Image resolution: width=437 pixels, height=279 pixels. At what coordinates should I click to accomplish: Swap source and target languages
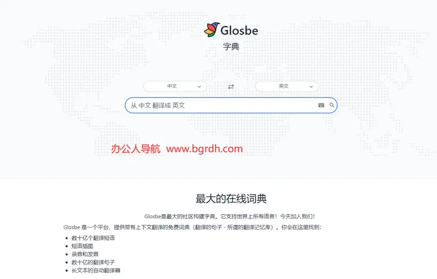tap(231, 87)
